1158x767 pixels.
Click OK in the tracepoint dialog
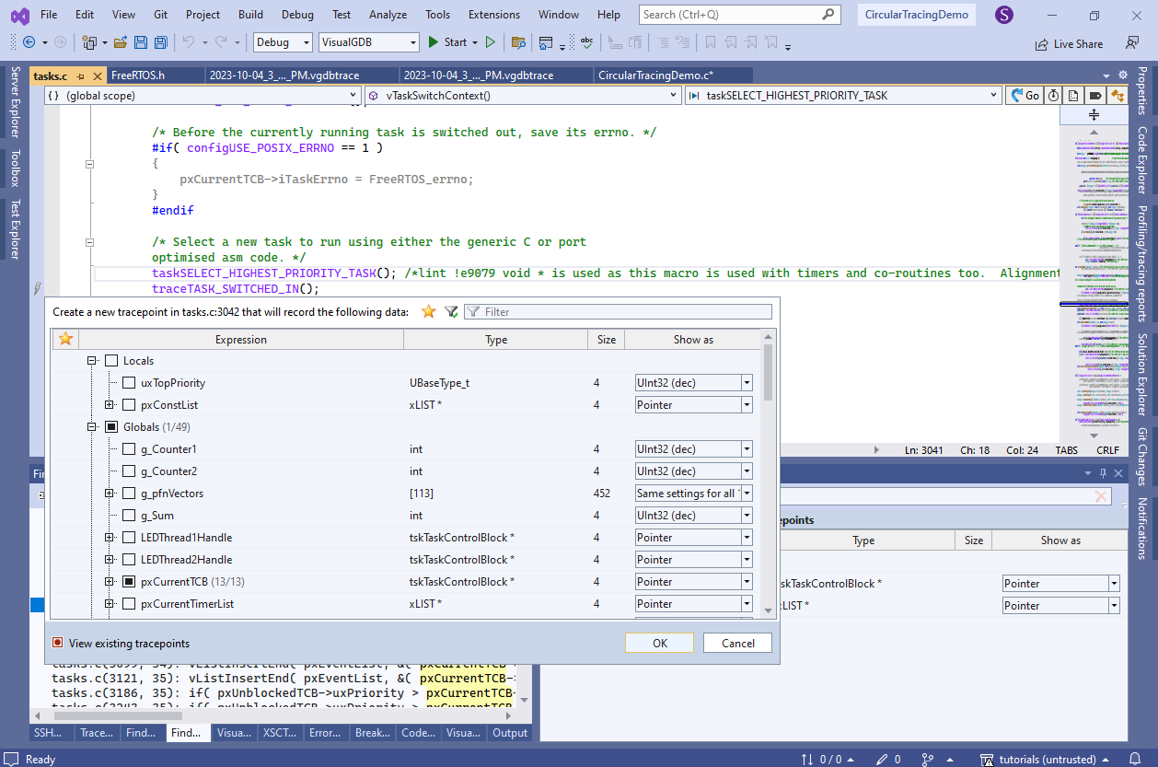660,643
